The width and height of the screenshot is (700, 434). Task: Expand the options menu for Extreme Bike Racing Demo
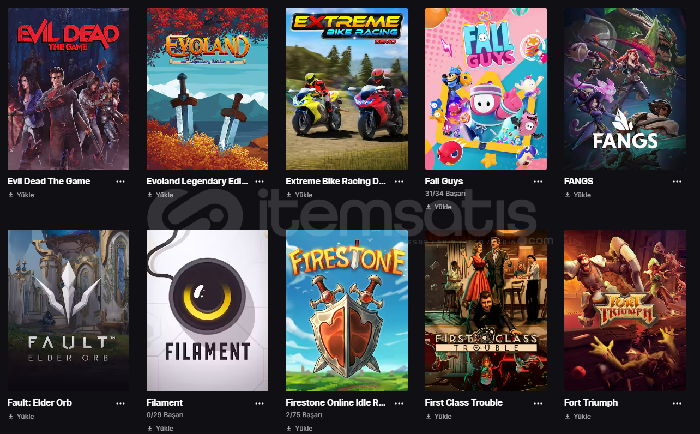coord(399,182)
